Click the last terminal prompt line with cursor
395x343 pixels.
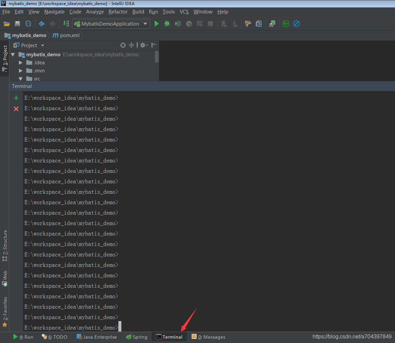point(73,328)
